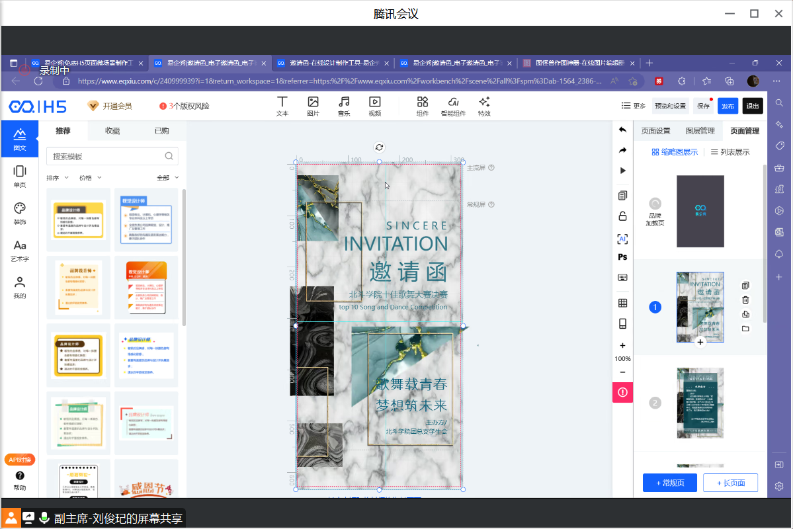The height and width of the screenshot is (529, 793).
Task: Click the preview play icon
Action: (x=622, y=171)
